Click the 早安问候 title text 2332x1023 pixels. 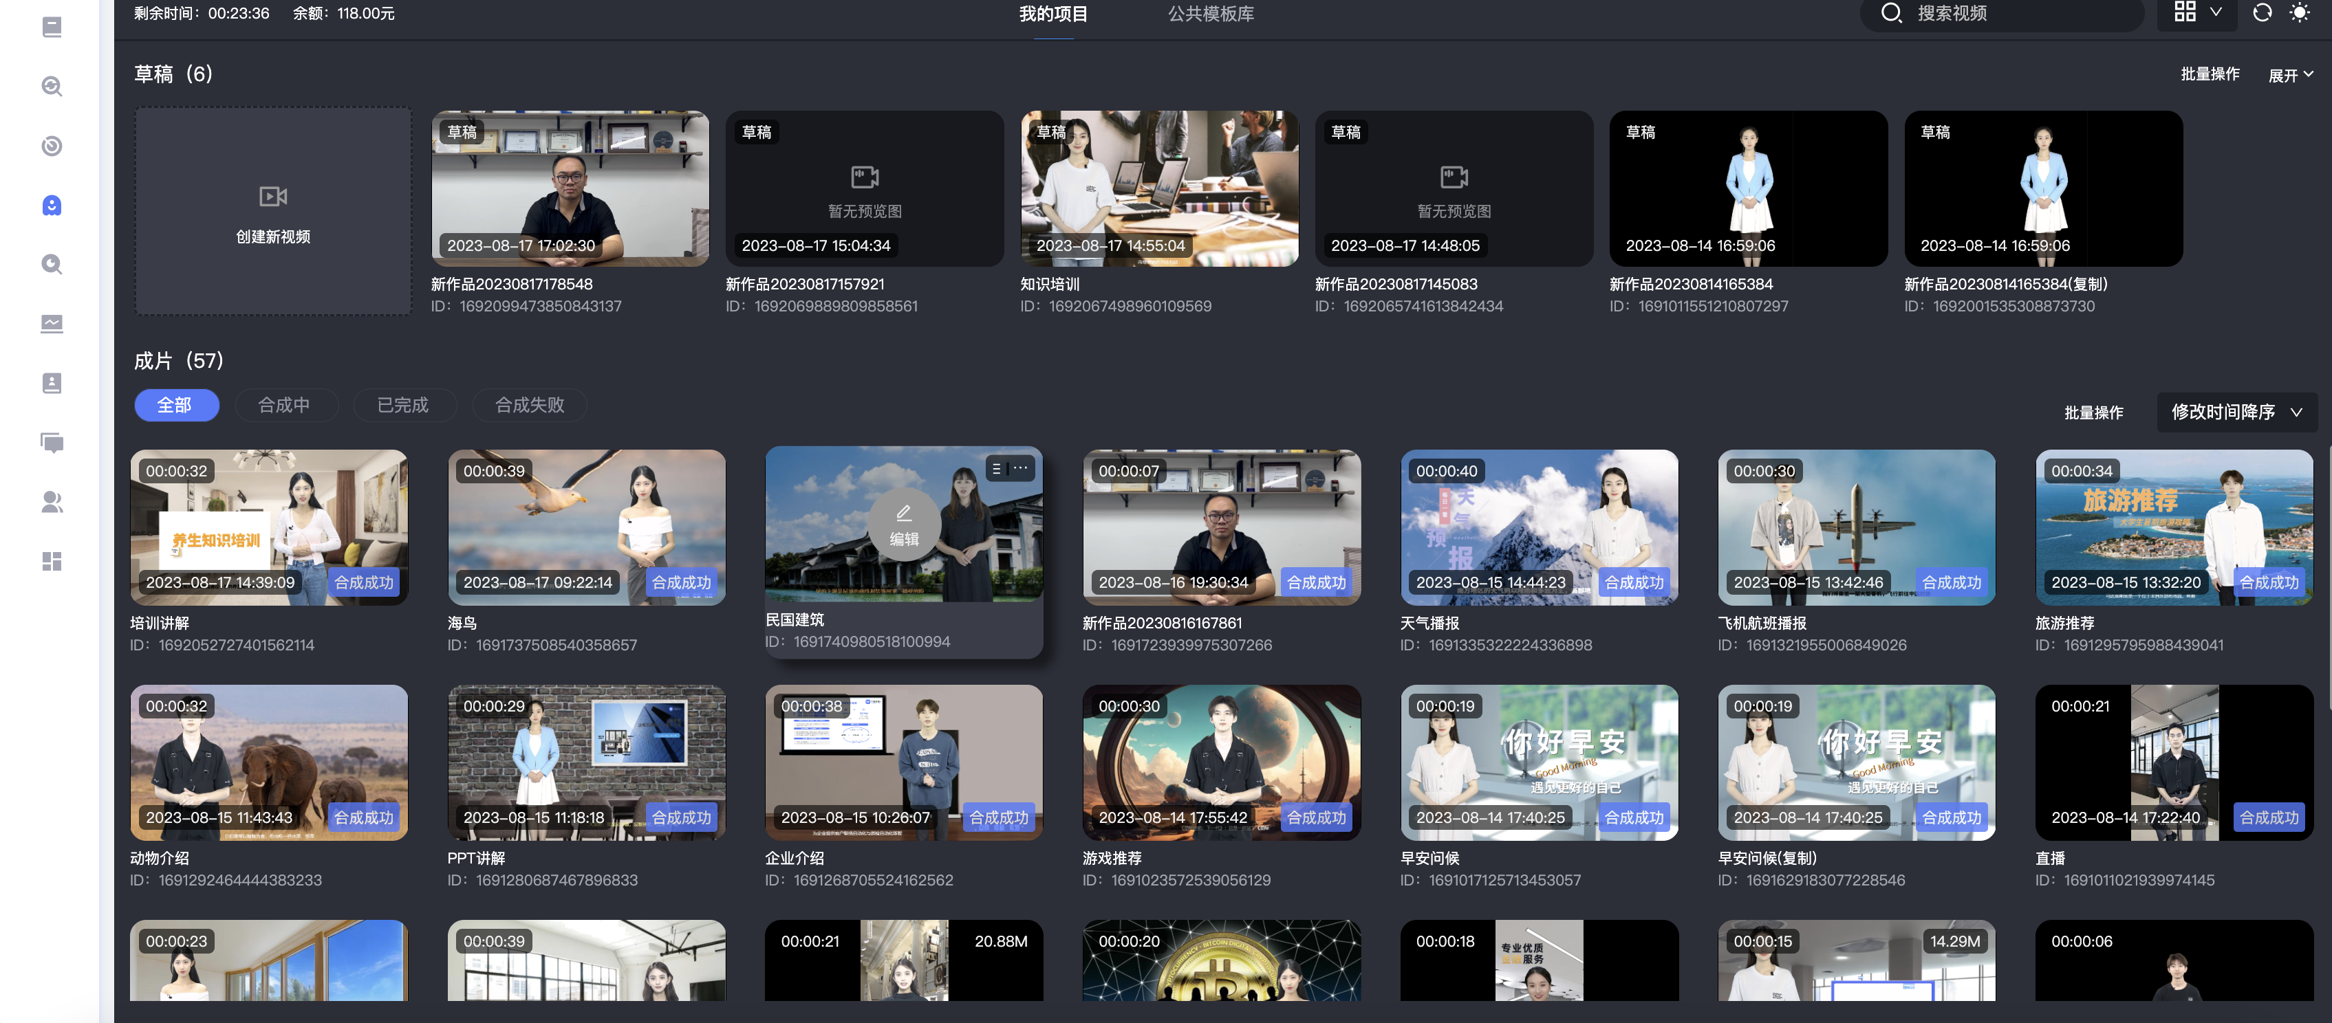tap(1429, 859)
